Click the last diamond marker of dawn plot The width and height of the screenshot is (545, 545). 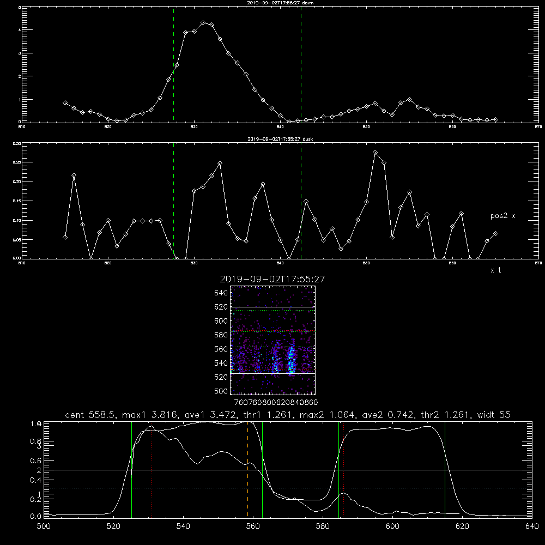tap(495, 119)
